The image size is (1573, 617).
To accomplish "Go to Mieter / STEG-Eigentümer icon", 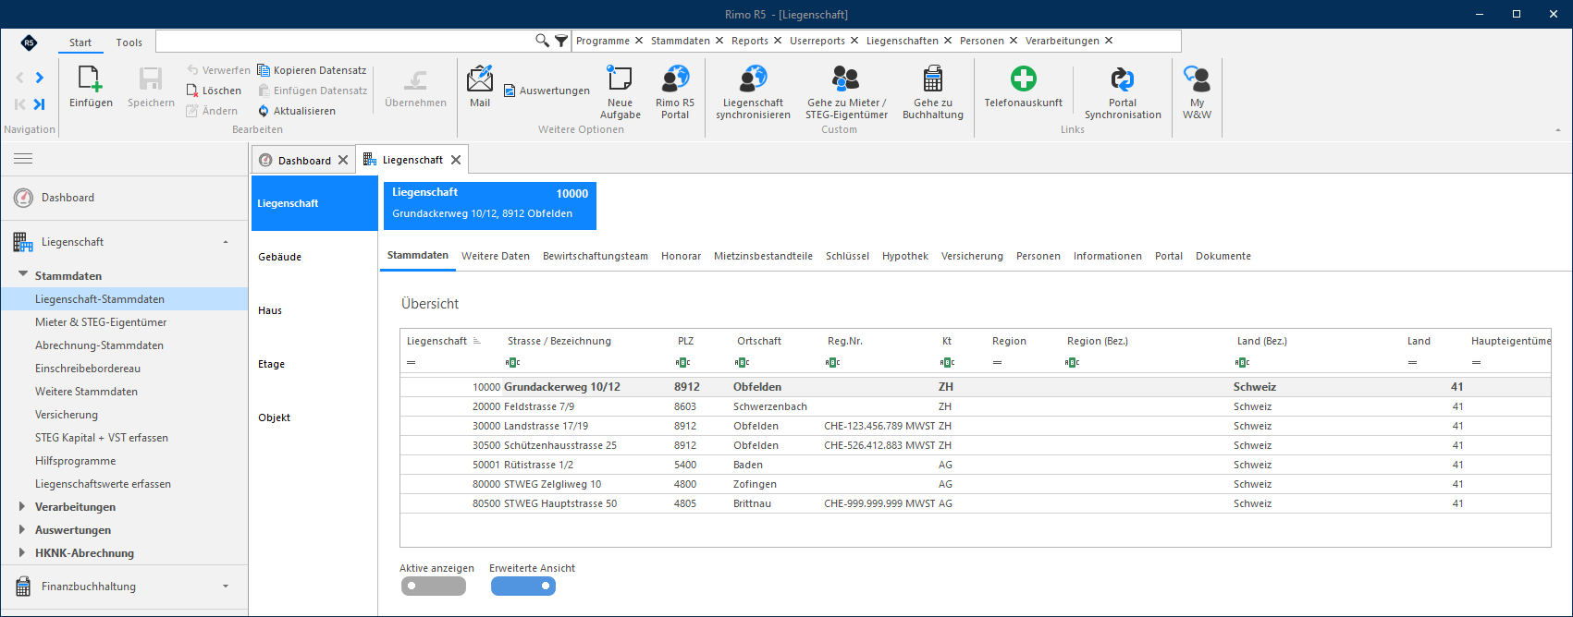I will click(x=846, y=79).
